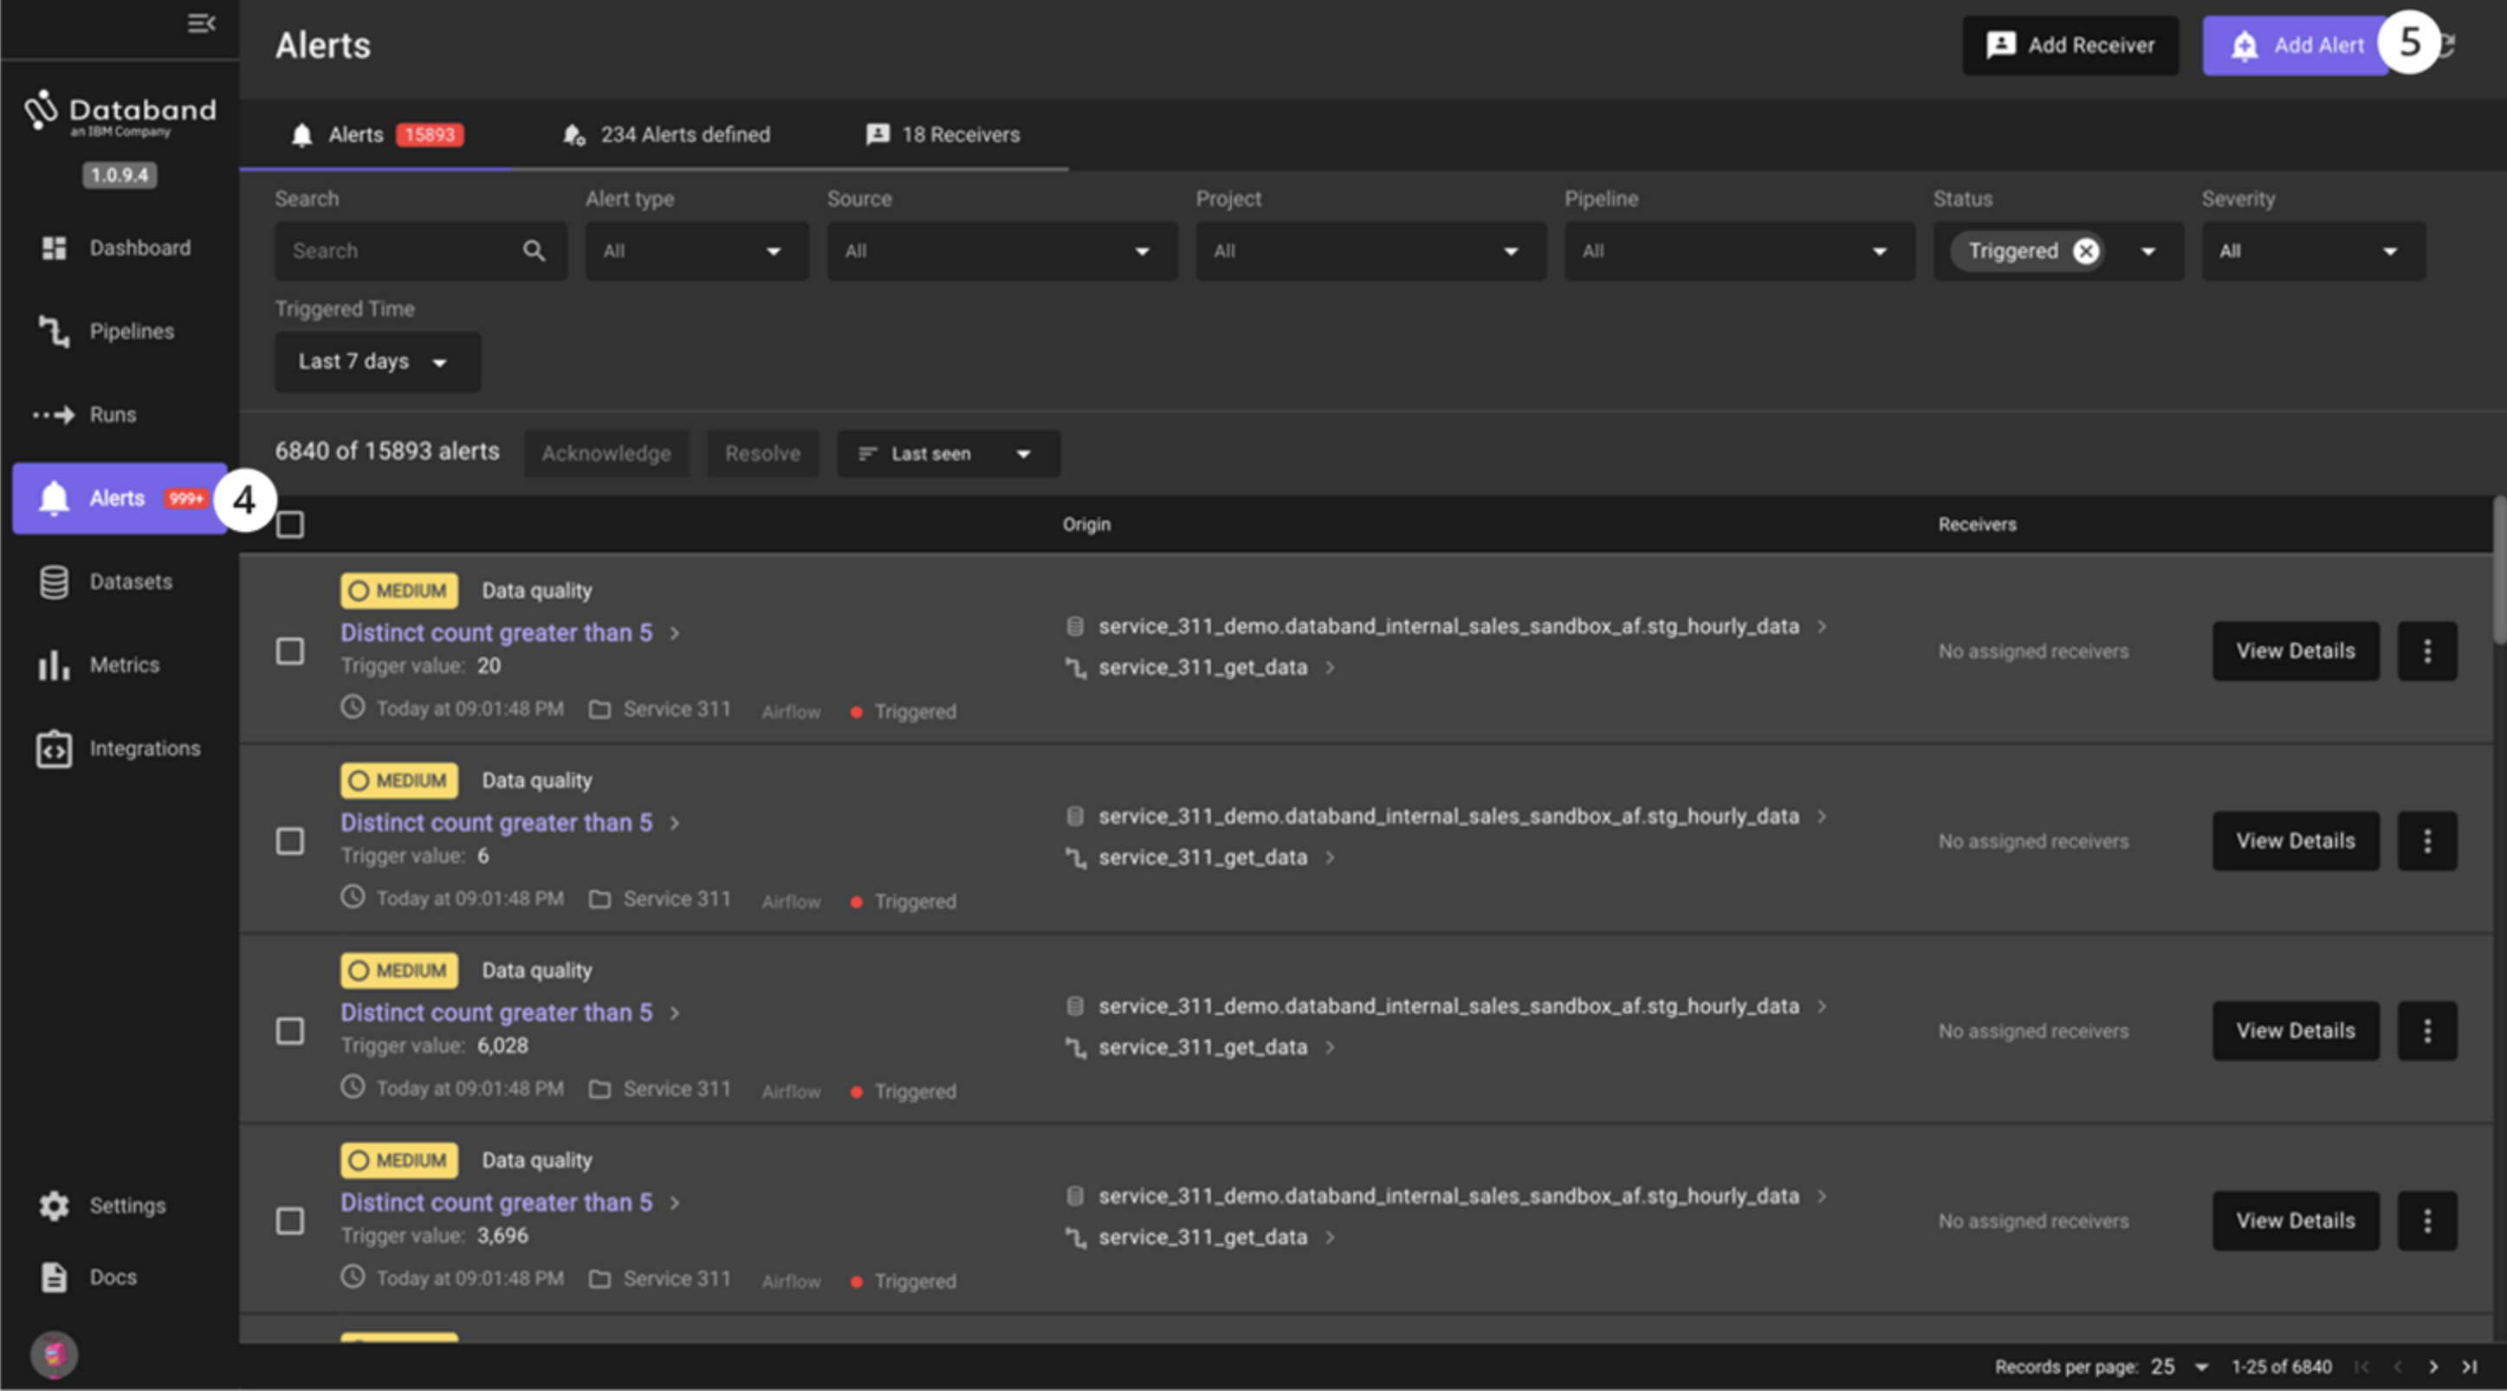The image size is (2507, 1391).
Task: Switch to 234 Alerts defined tab
Action: (667, 134)
